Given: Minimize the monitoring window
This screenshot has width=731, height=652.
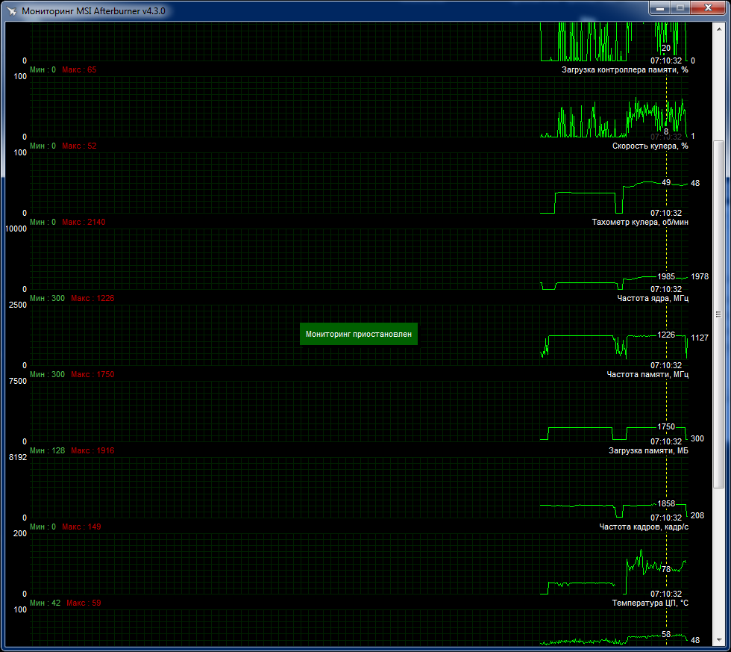Looking at the screenshot, I should coord(661,7).
